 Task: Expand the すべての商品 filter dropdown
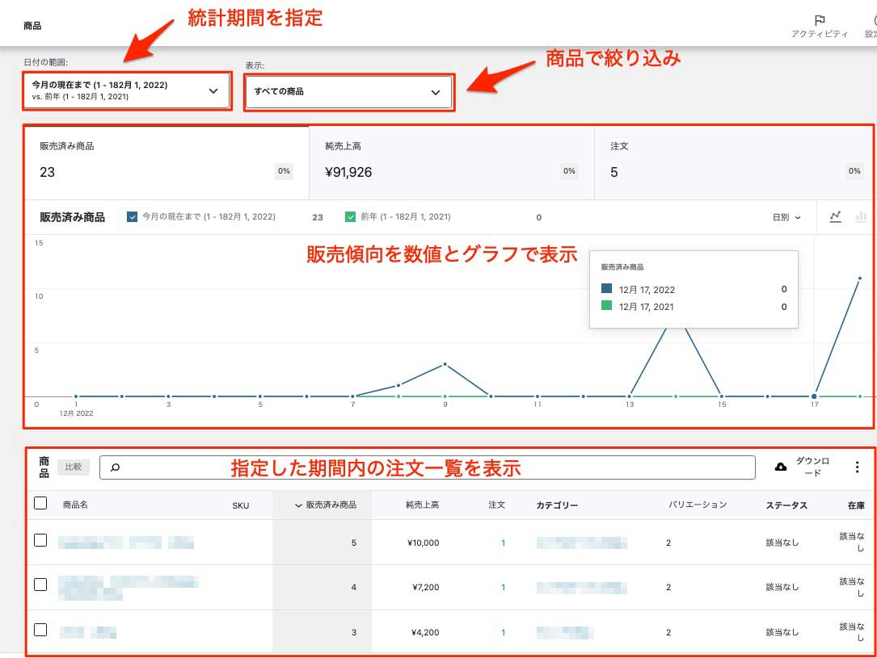tap(348, 92)
